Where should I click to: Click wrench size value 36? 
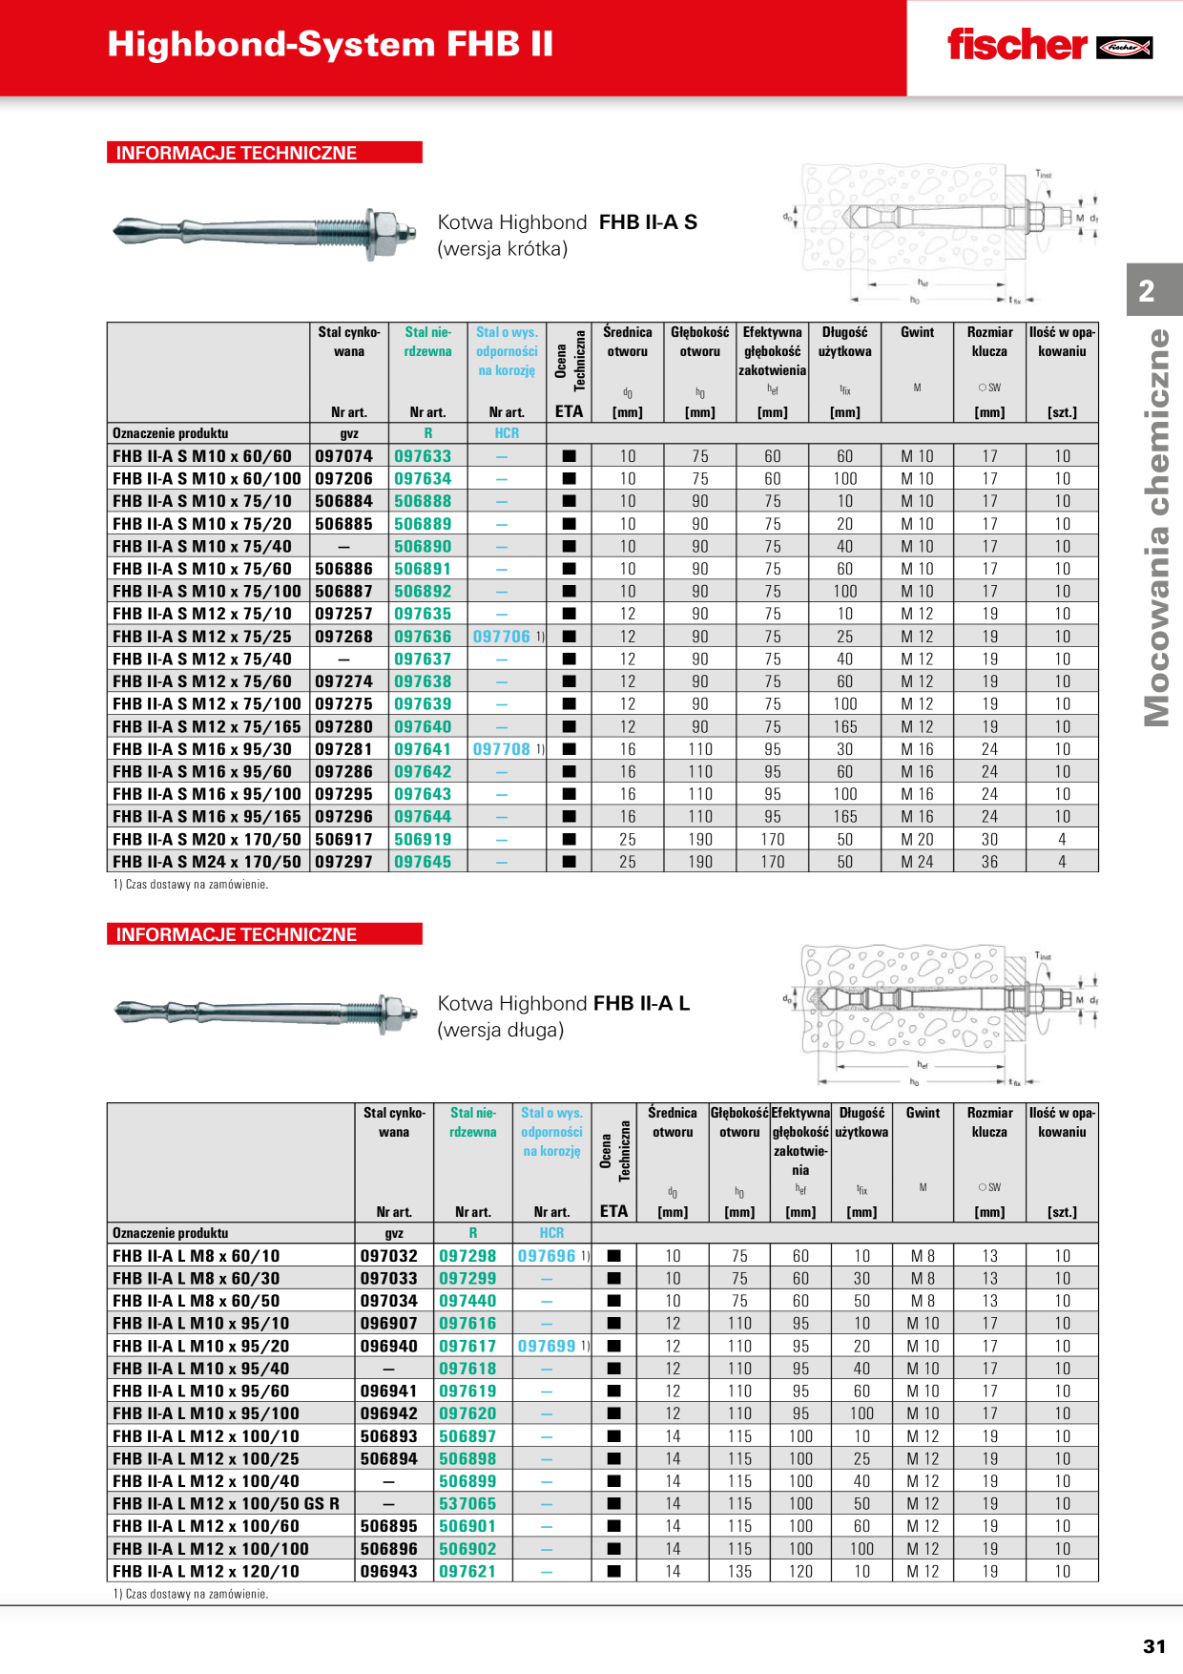coord(990,862)
